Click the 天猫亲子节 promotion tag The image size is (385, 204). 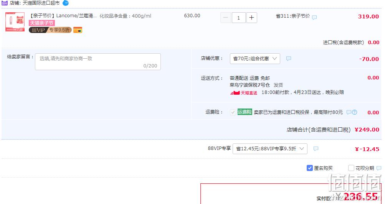42,23
